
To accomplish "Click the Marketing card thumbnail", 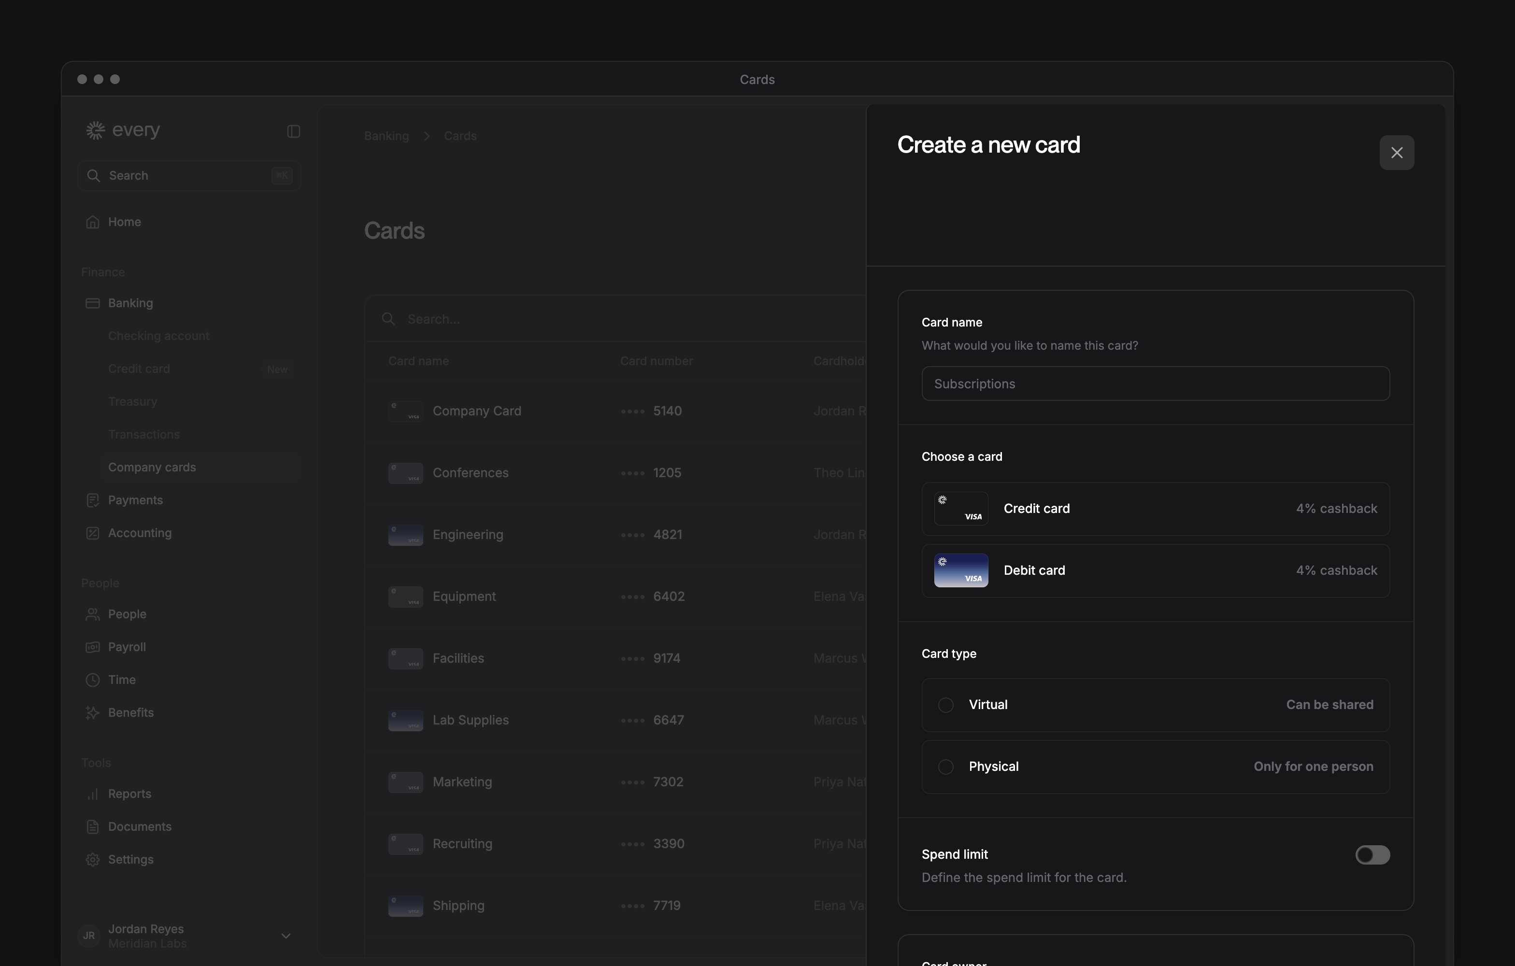I will pos(405,782).
